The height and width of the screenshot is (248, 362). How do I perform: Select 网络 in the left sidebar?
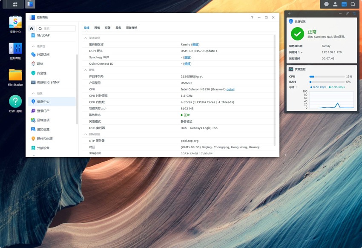point(52,64)
